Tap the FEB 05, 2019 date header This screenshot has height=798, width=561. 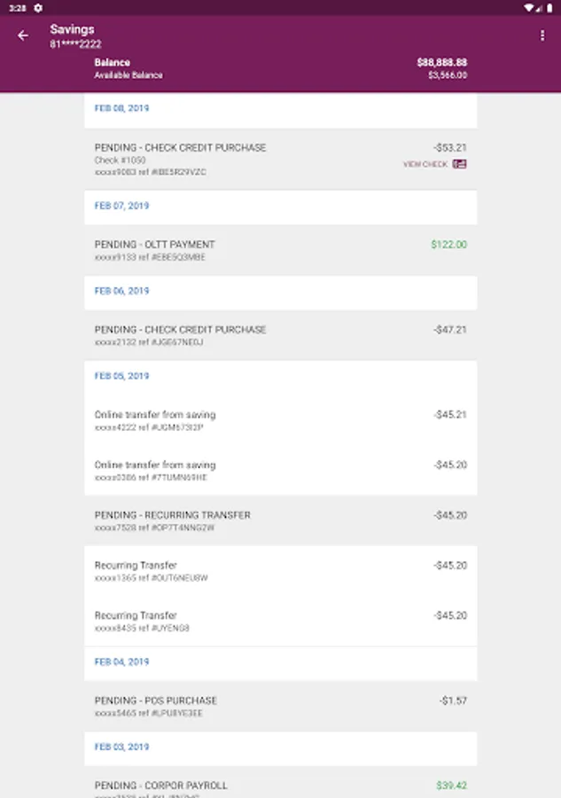[121, 376]
